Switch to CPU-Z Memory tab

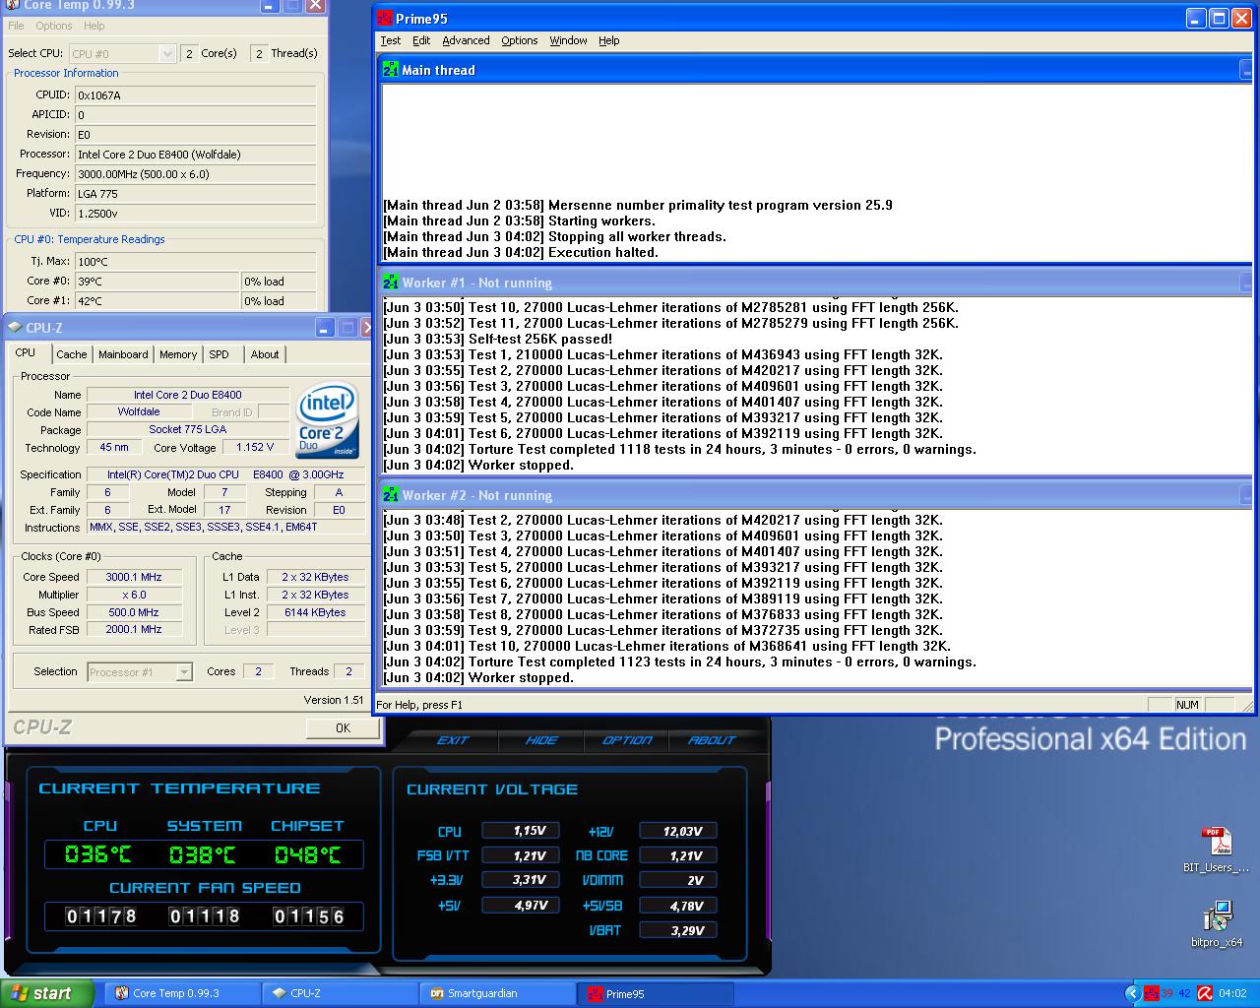click(x=178, y=354)
